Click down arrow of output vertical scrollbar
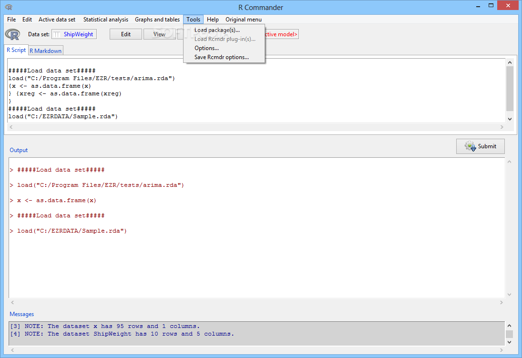This screenshot has height=358, width=522. pos(509,295)
